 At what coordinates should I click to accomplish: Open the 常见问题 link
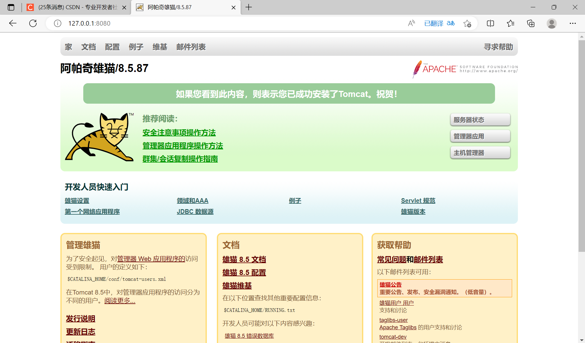[392, 259]
